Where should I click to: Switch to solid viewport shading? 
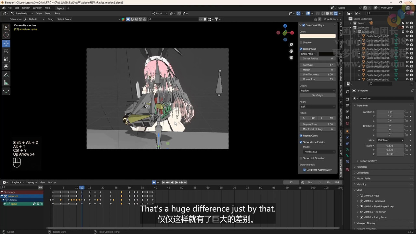327,13
